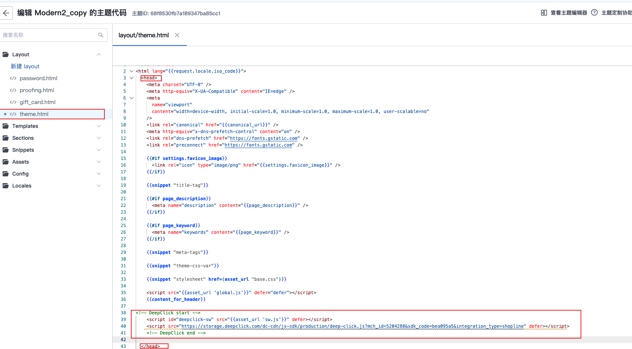The width and height of the screenshot is (632, 349).
Task: Select the layout/theme.html tab
Action: [144, 35]
